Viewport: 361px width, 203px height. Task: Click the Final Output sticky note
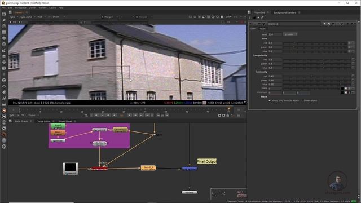click(x=207, y=161)
